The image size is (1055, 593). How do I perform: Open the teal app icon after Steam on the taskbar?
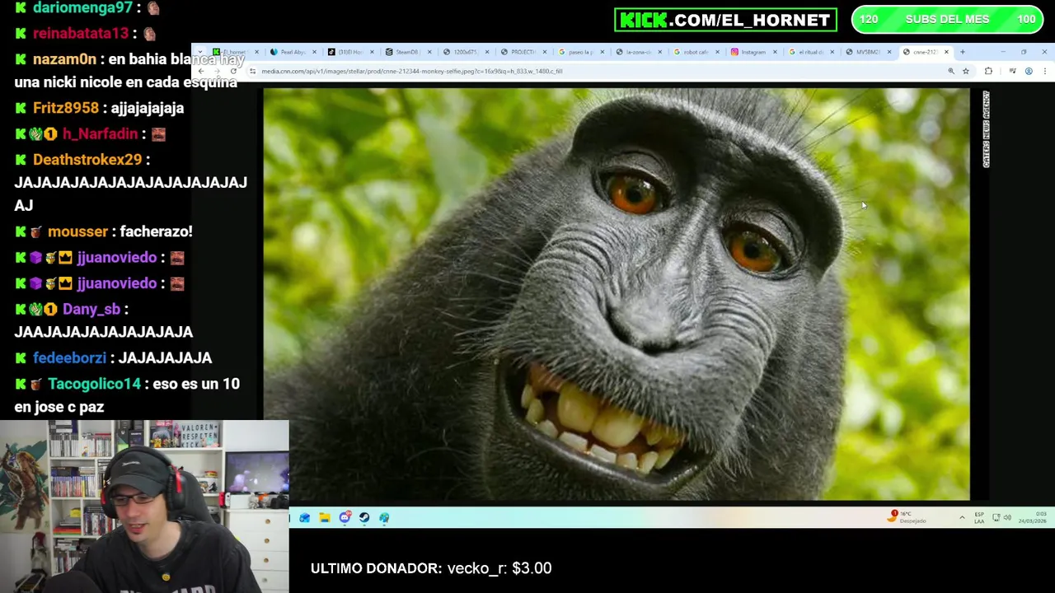pyautogui.click(x=384, y=517)
